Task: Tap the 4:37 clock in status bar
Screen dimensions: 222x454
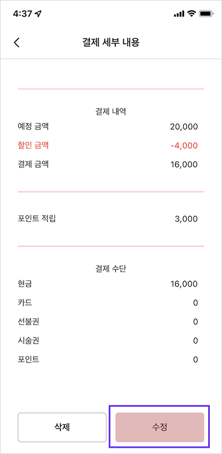Action: click(x=23, y=14)
